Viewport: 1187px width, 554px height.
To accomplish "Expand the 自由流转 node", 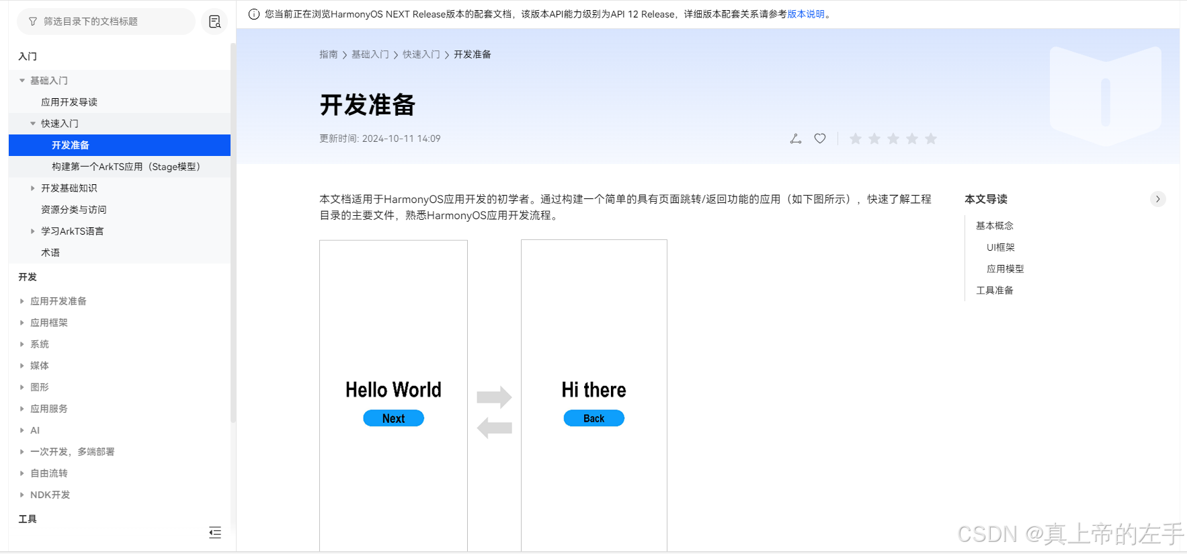I will [22, 473].
